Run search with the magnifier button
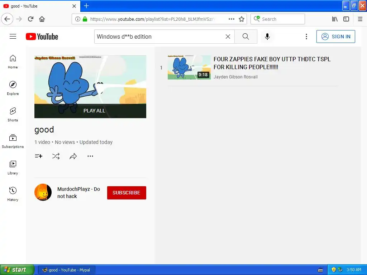Image resolution: width=367 pixels, height=275 pixels. pyautogui.click(x=246, y=37)
